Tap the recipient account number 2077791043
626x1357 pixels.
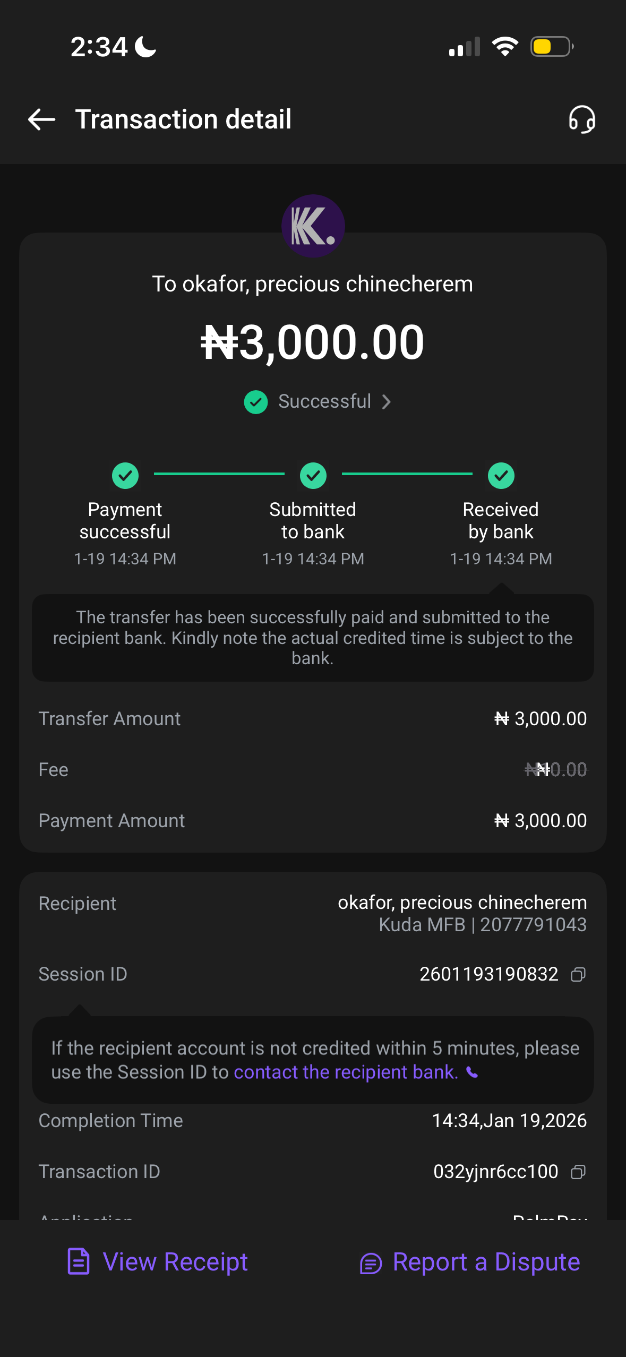click(533, 925)
